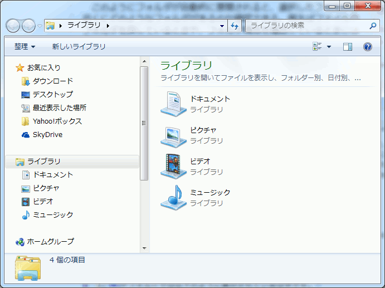Select the ドキュメント library icon in main pane
385x288 pixels.
pos(173,103)
